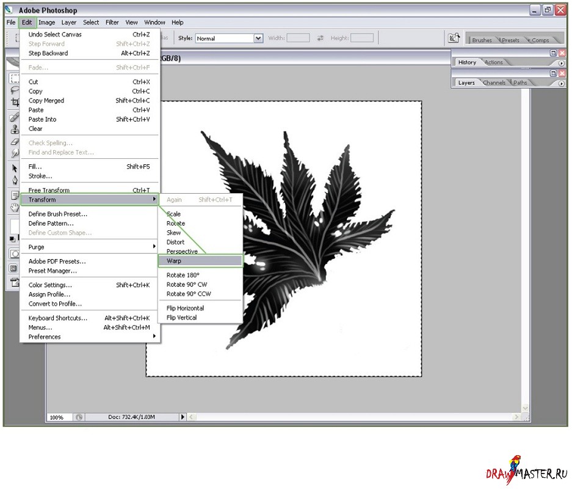
Task: Click the status bar Version Cue icon
Action: pos(79,417)
